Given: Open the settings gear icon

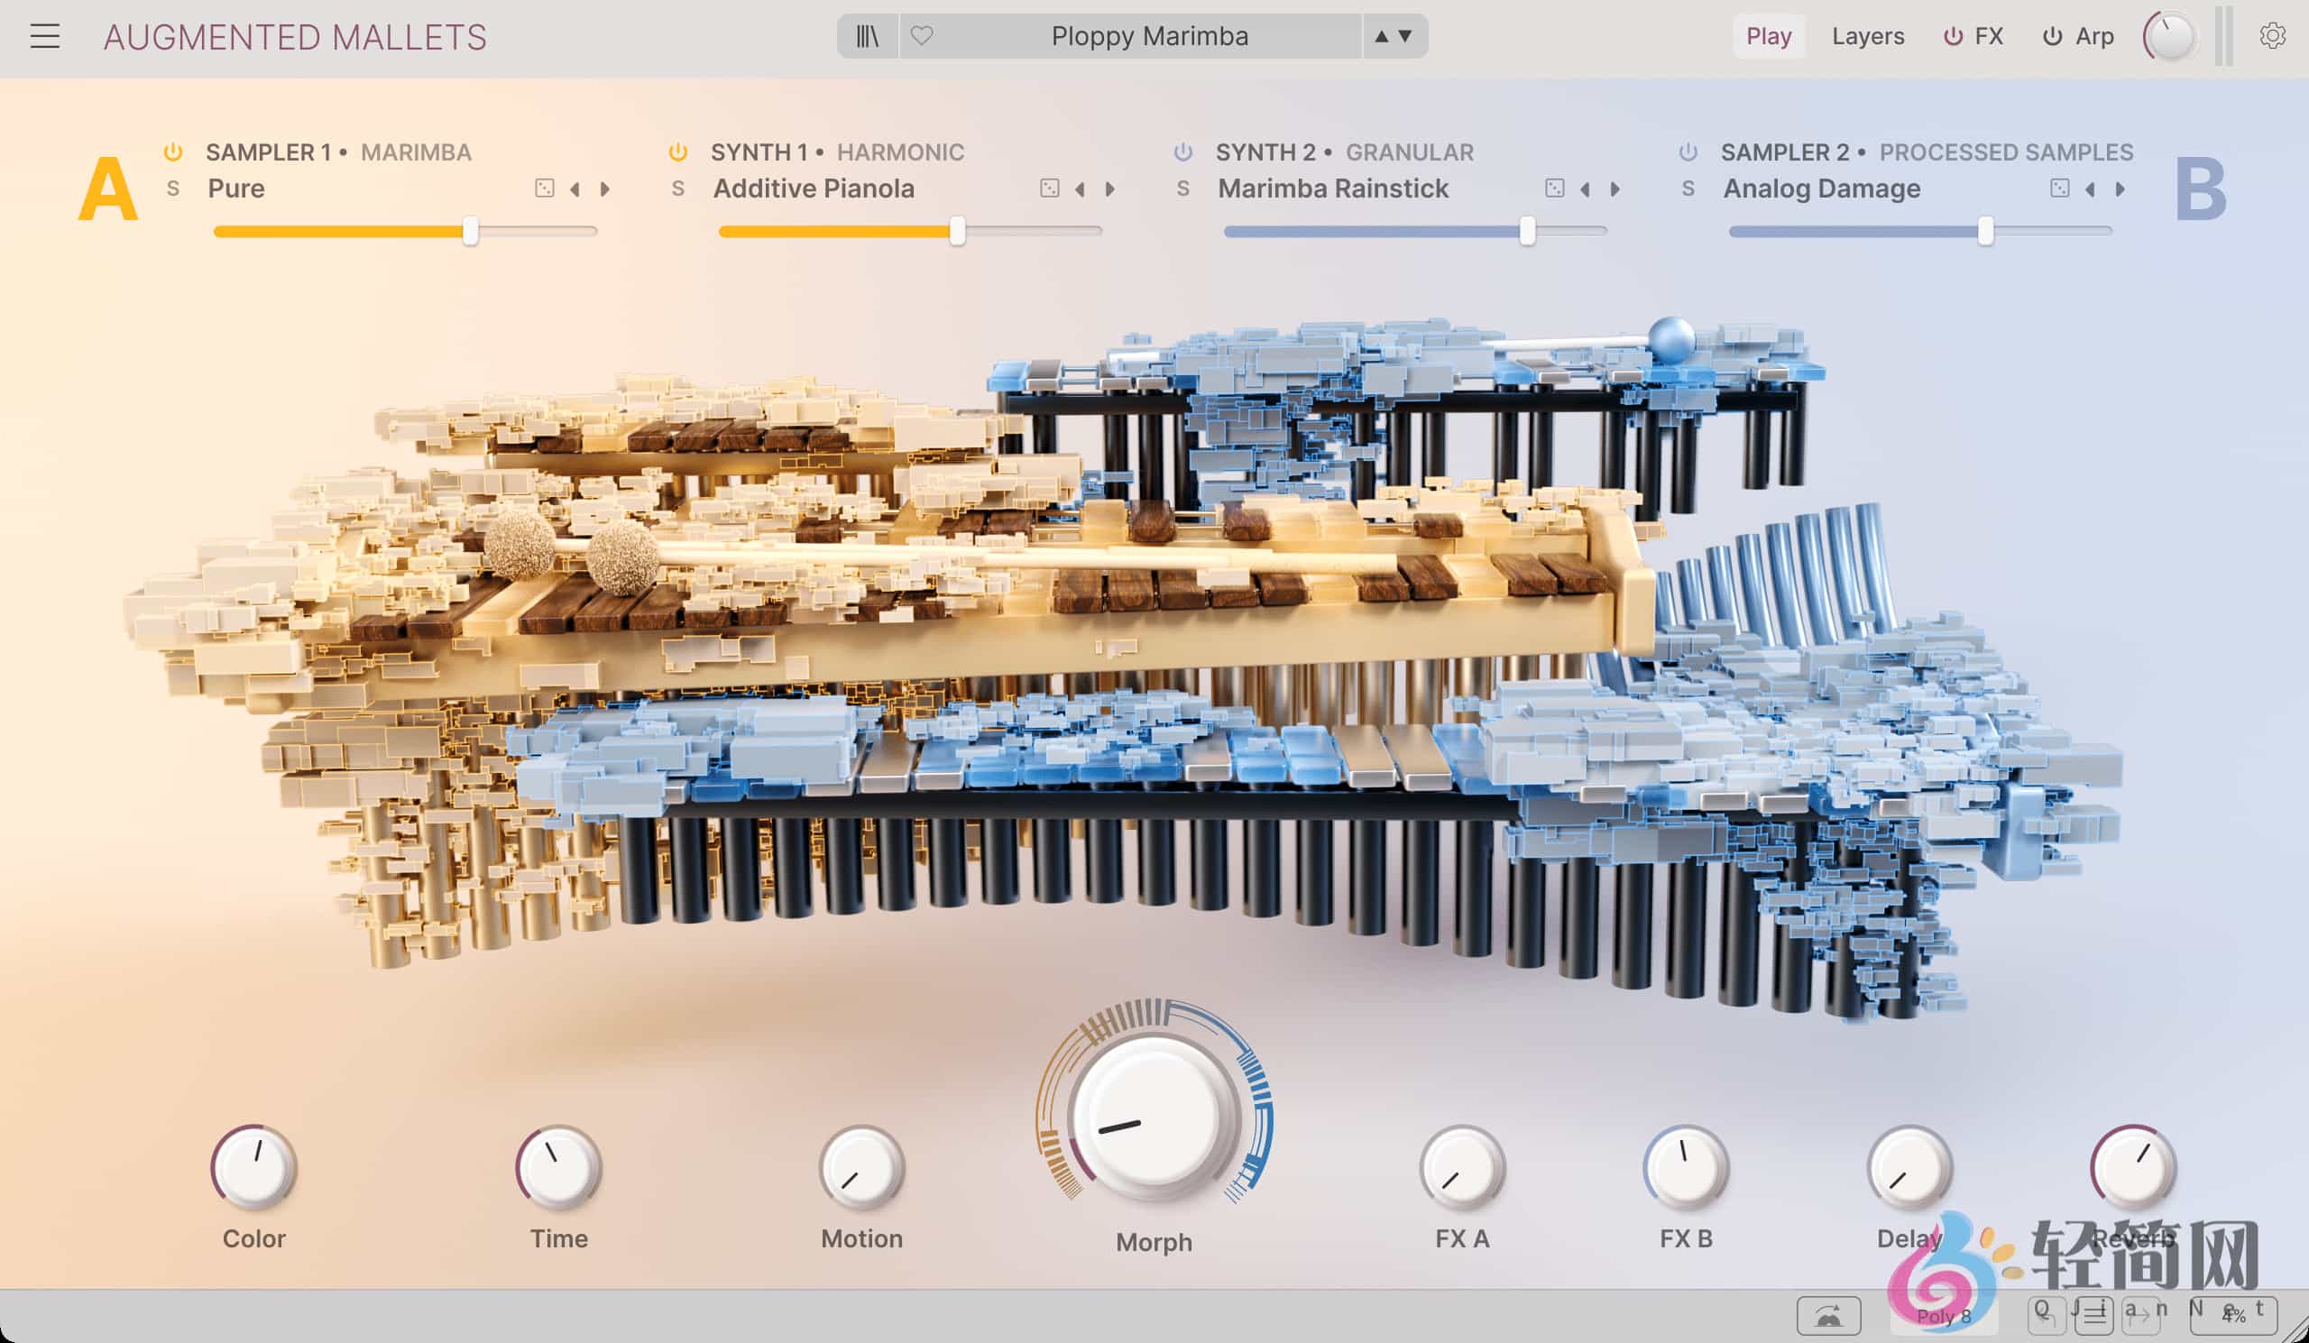Looking at the screenshot, I should [2271, 37].
